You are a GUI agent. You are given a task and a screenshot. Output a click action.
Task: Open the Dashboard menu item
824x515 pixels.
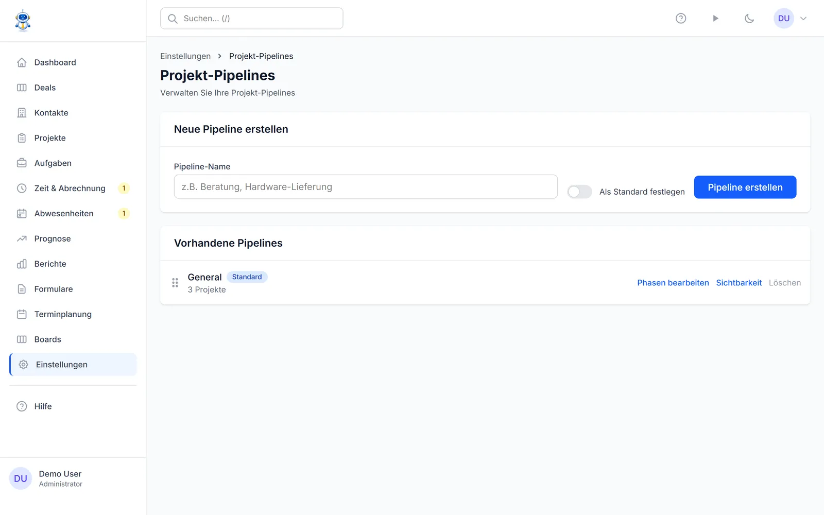(x=73, y=62)
